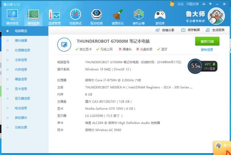
Task: Click the 蓝牙 check status
Action: tap(162, 49)
